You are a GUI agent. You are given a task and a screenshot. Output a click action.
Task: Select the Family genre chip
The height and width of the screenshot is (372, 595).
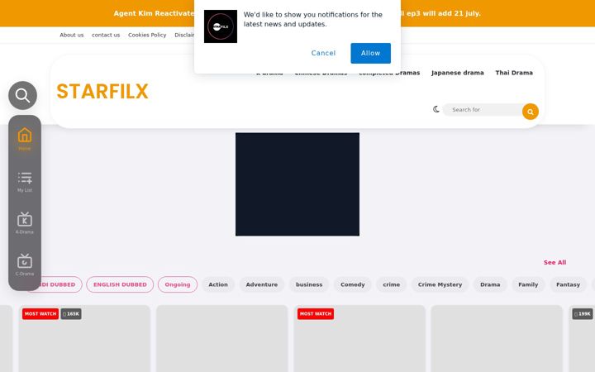point(528,284)
